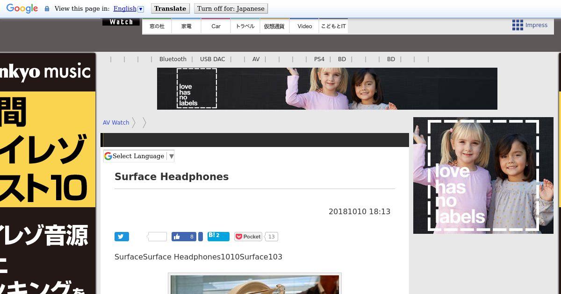Open the 仮想通貨 tab
This screenshot has height=294, width=561.
(274, 26)
